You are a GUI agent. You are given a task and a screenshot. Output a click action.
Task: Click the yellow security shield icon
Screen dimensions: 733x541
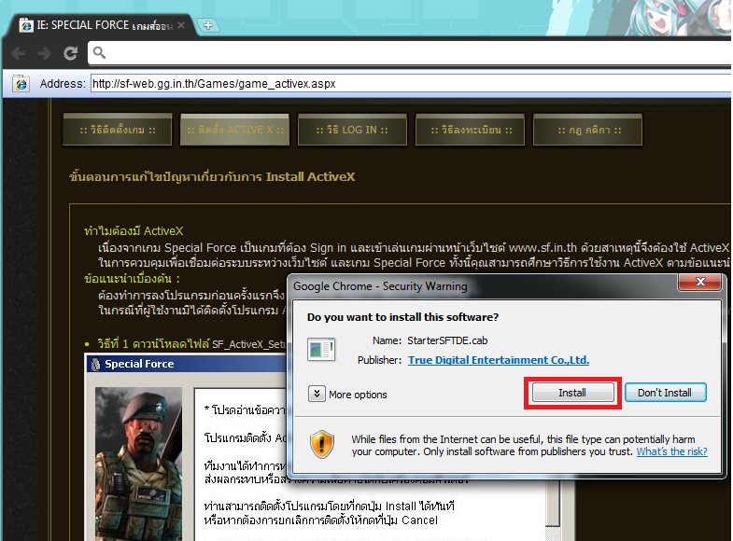[322, 444]
